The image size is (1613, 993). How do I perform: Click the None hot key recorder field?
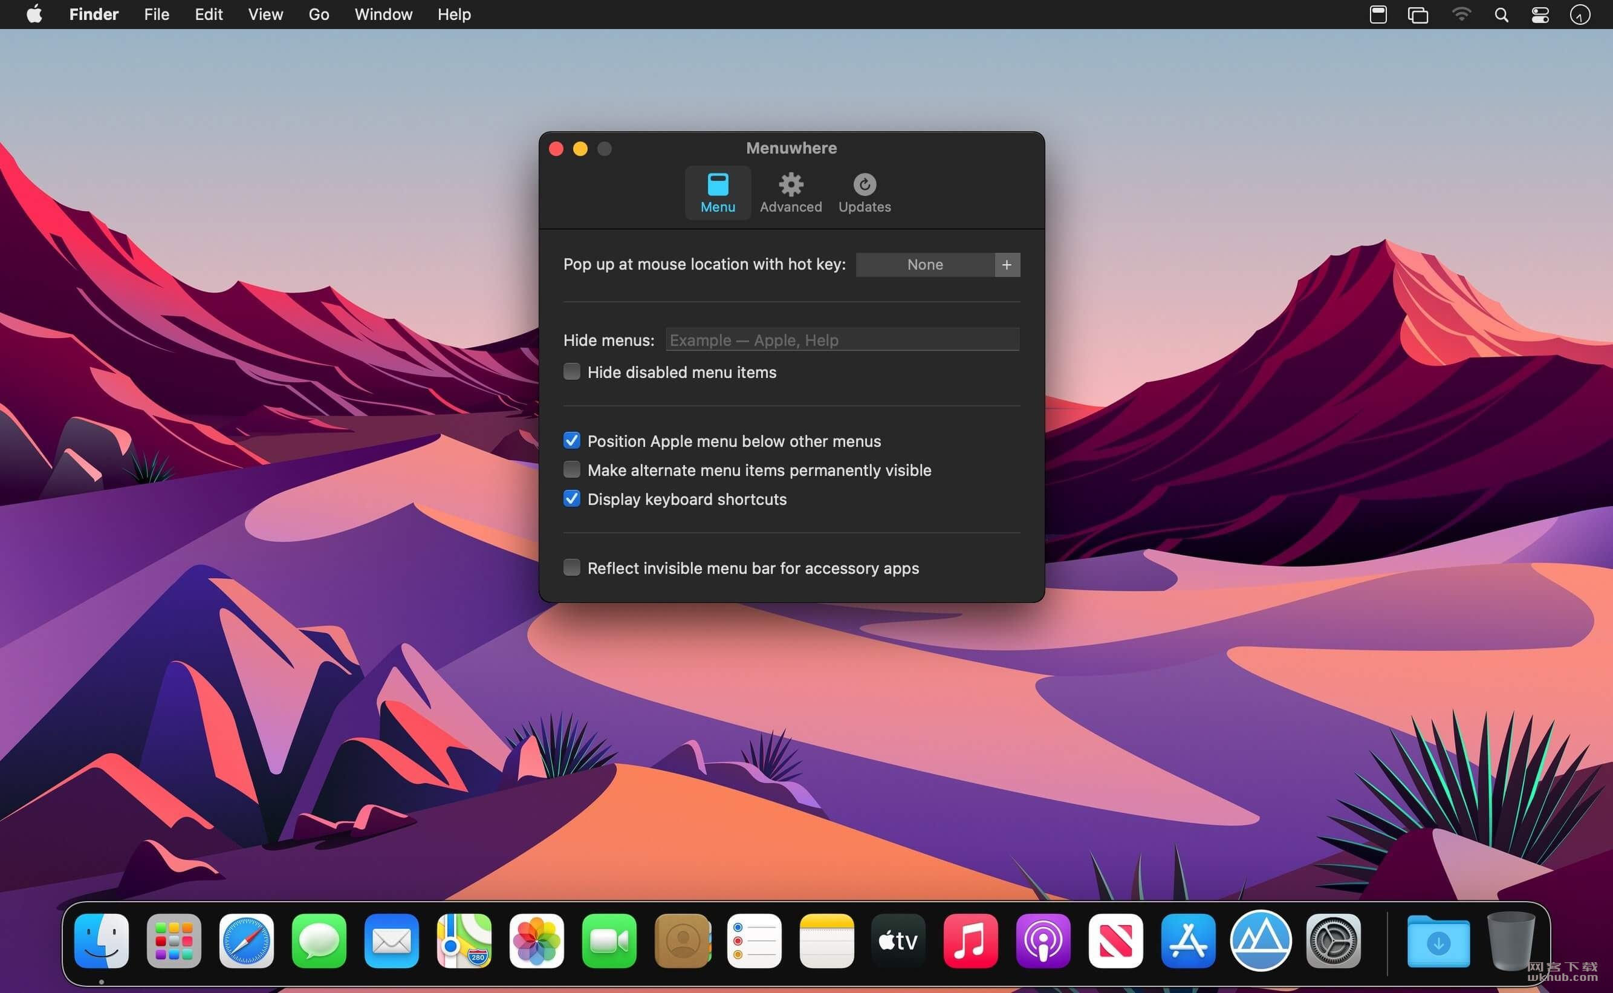point(924,265)
